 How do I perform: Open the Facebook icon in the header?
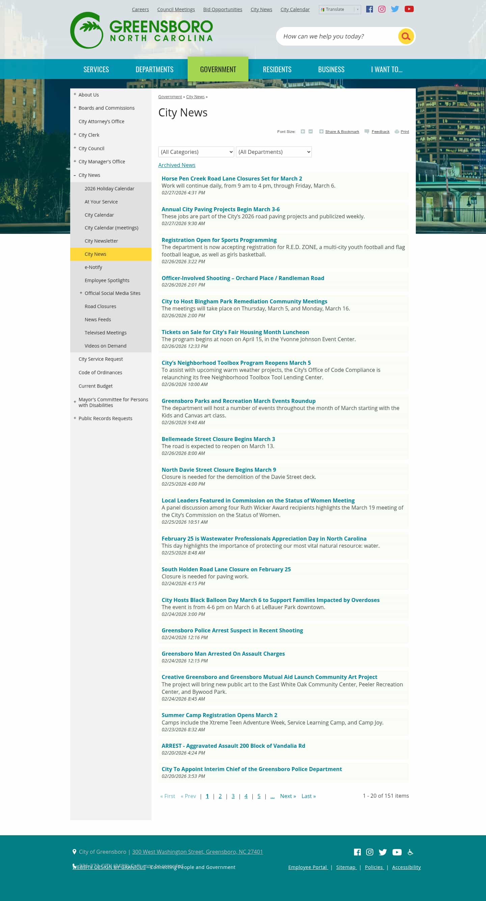point(369,9)
